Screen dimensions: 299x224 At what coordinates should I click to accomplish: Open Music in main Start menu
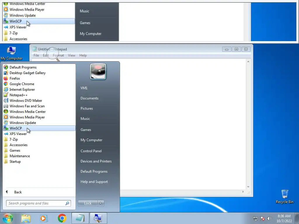click(85, 119)
